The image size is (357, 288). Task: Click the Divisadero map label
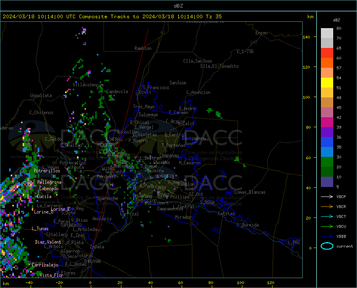tap(194, 138)
